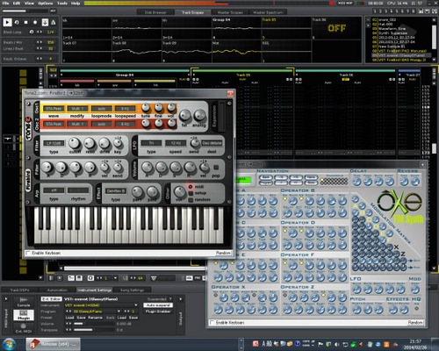Click Lines/Beat stepper arrows
This screenshot has width=439, height=351.
[40, 48]
